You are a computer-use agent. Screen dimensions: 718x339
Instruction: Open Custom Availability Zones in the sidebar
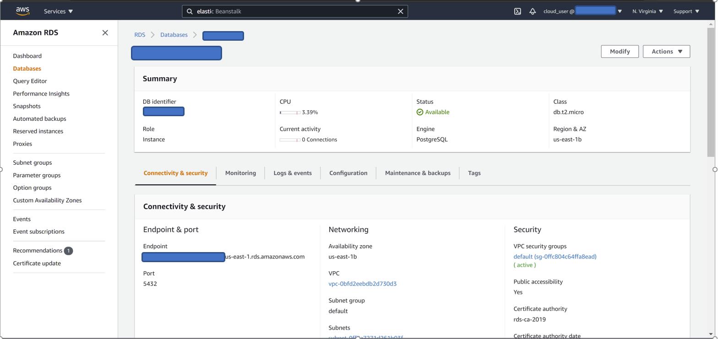[x=47, y=200]
